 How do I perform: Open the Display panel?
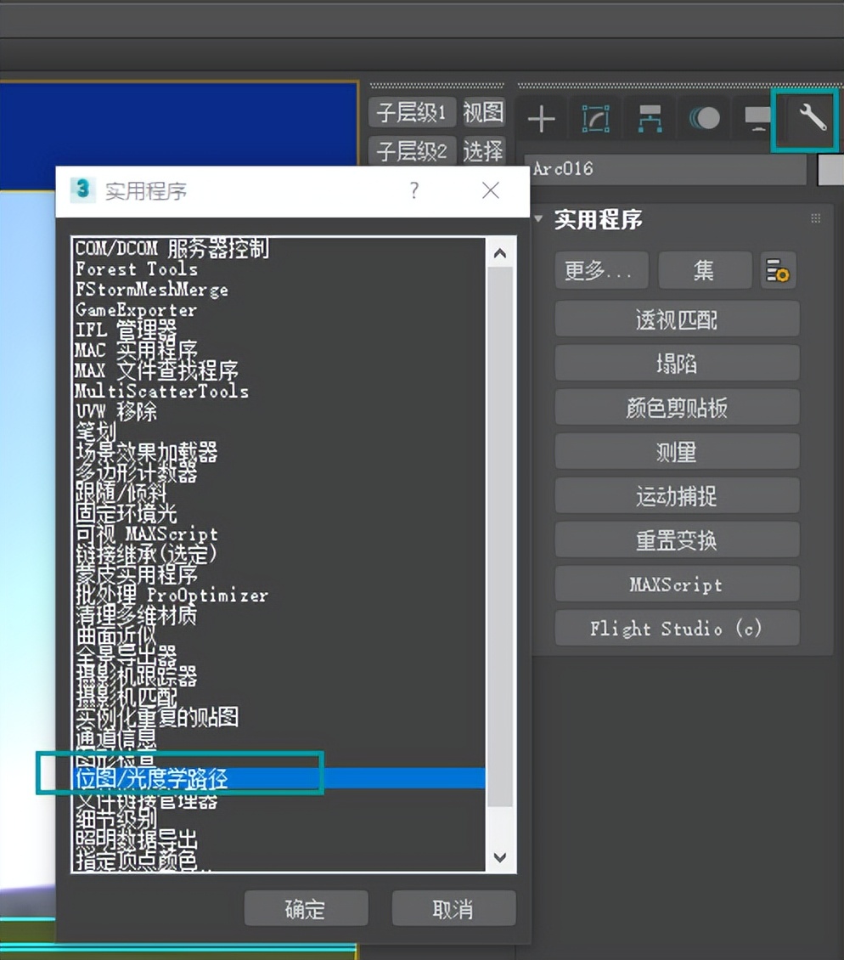757,119
